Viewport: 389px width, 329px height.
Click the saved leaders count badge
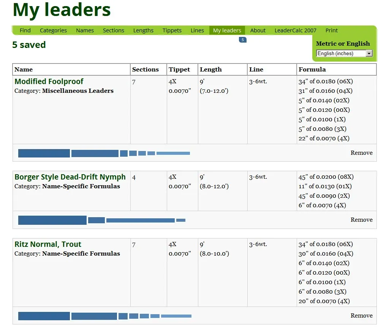242,40
